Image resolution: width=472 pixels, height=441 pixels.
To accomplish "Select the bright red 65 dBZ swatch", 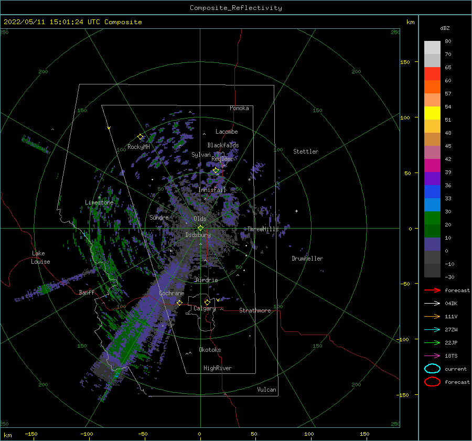I will [432, 73].
